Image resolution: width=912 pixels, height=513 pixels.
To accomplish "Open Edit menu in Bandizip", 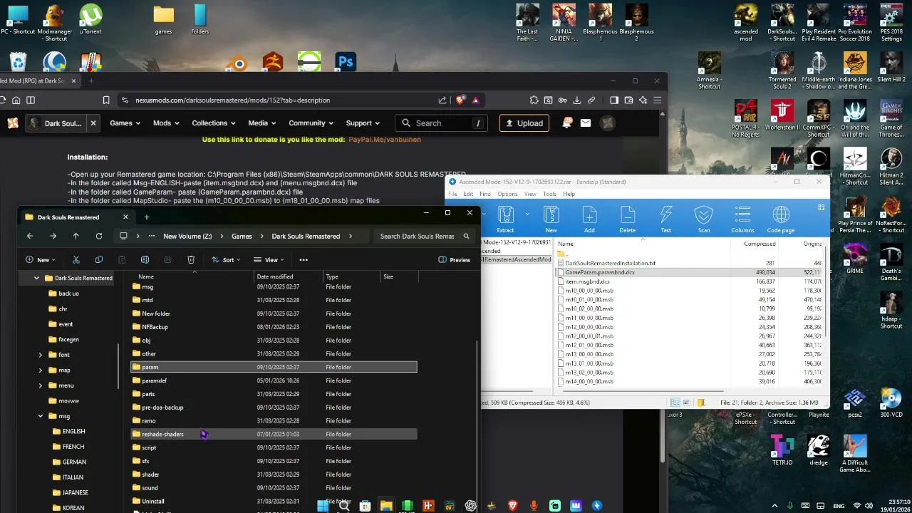I will pos(468,194).
